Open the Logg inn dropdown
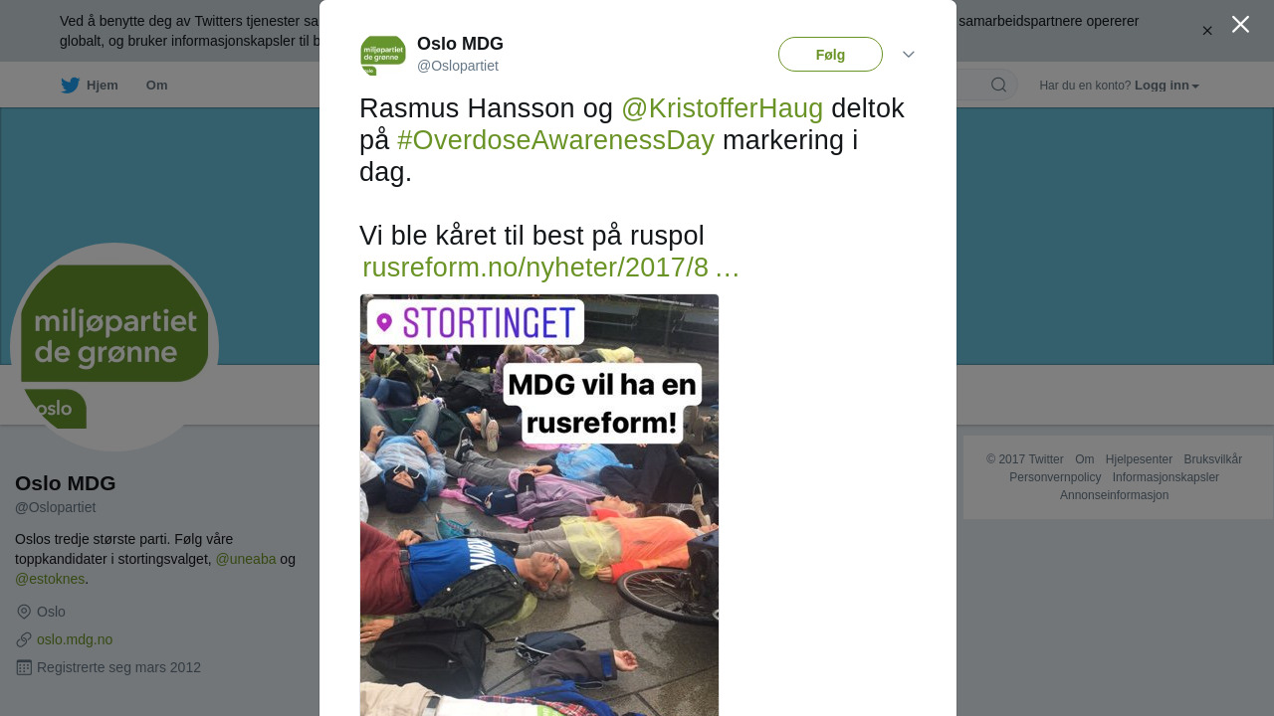The width and height of the screenshot is (1274, 716). [x=1167, y=86]
